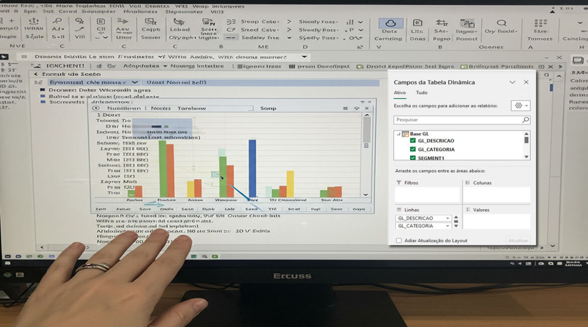Click the grid icon near the ribbon's right edge
Viewport: 588px width, 327px height.
pyautogui.click(x=540, y=23)
